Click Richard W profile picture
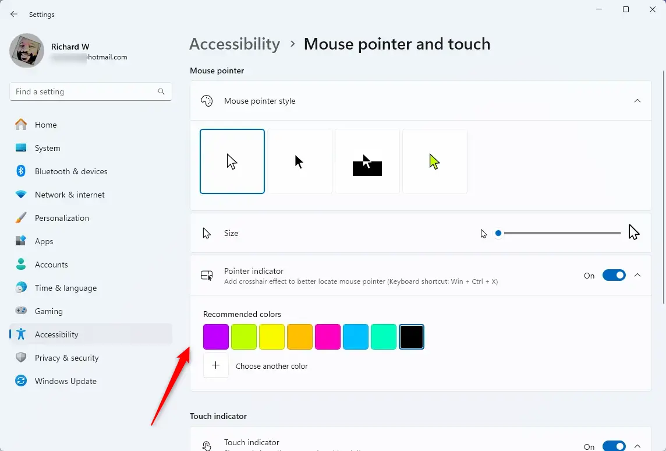Screen dimensions: 666x451 point(27,51)
